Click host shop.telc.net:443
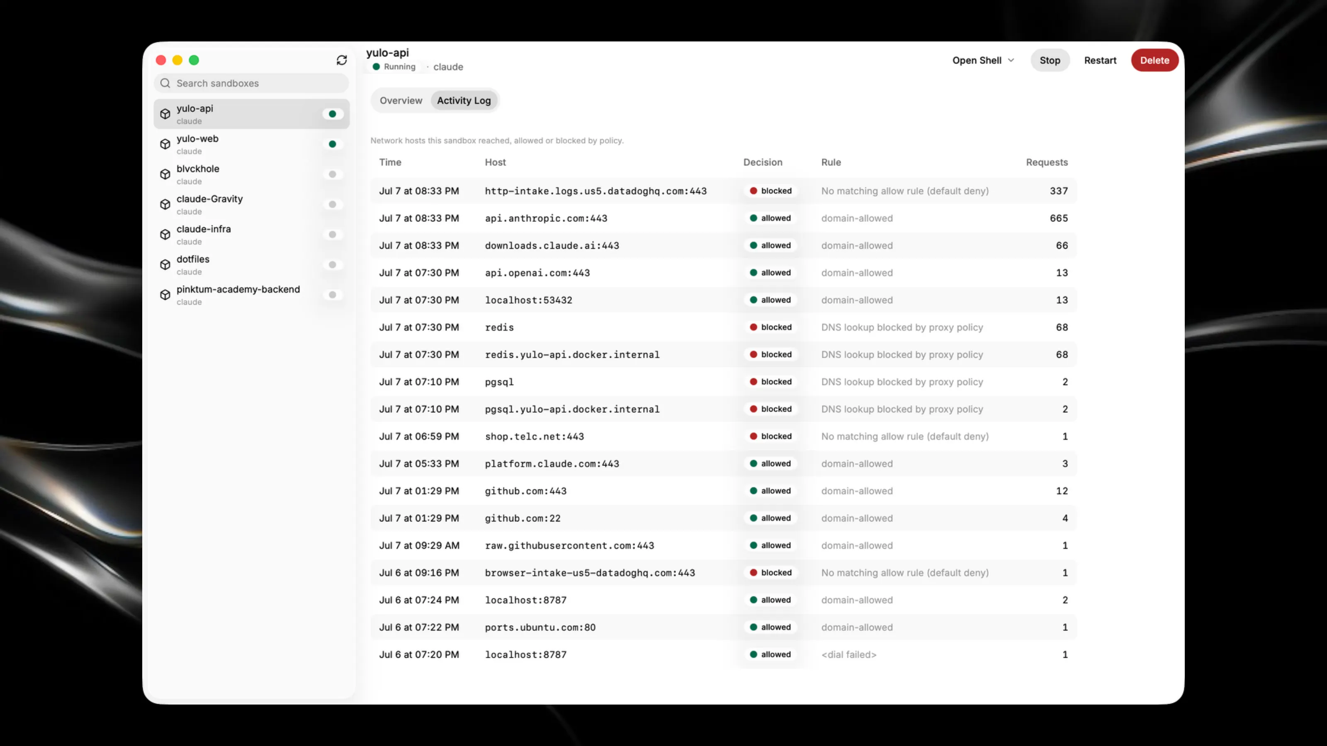This screenshot has width=1327, height=746. tap(534, 436)
